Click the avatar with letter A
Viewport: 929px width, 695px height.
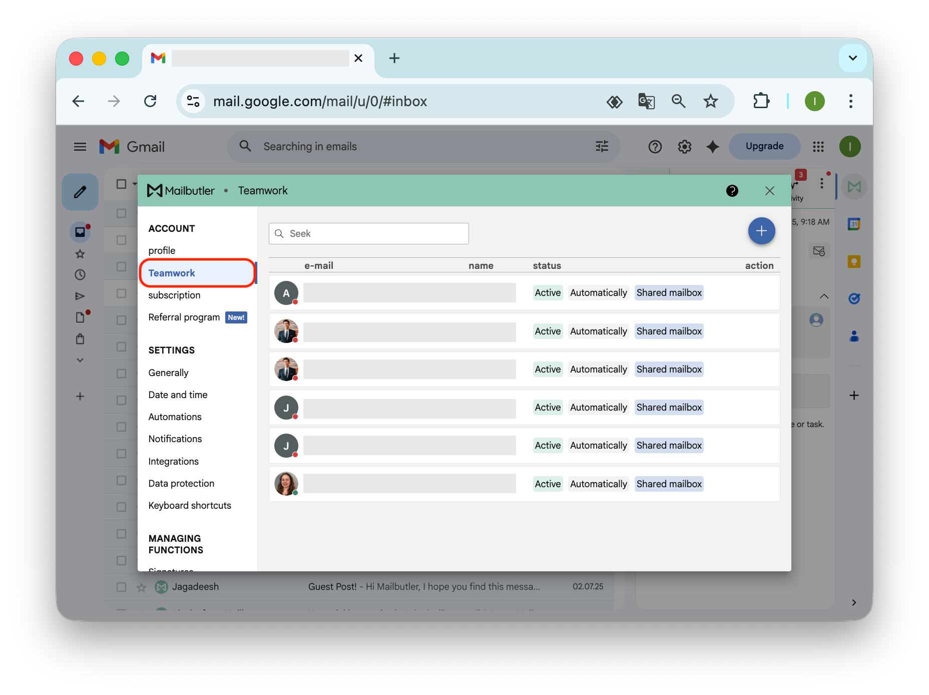(286, 293)
